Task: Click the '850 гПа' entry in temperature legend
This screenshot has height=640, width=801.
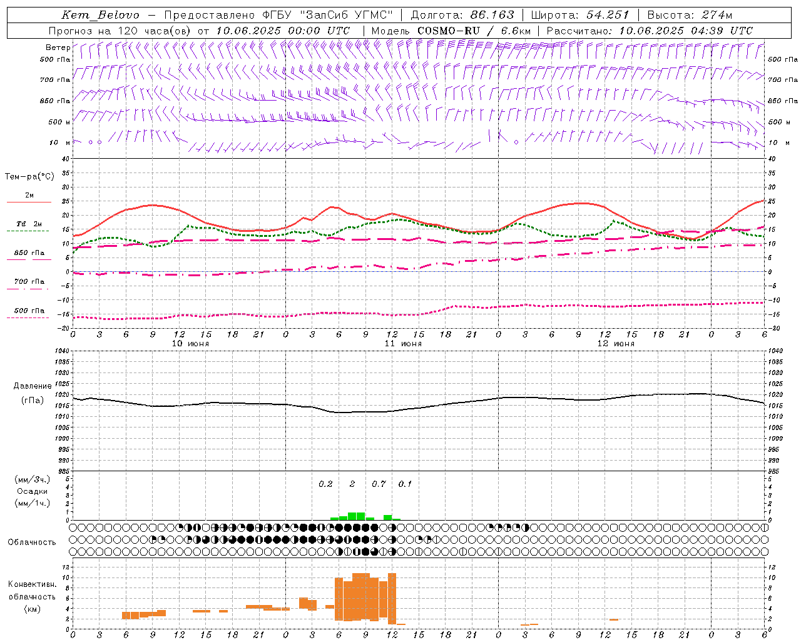Action: (29, 253)
